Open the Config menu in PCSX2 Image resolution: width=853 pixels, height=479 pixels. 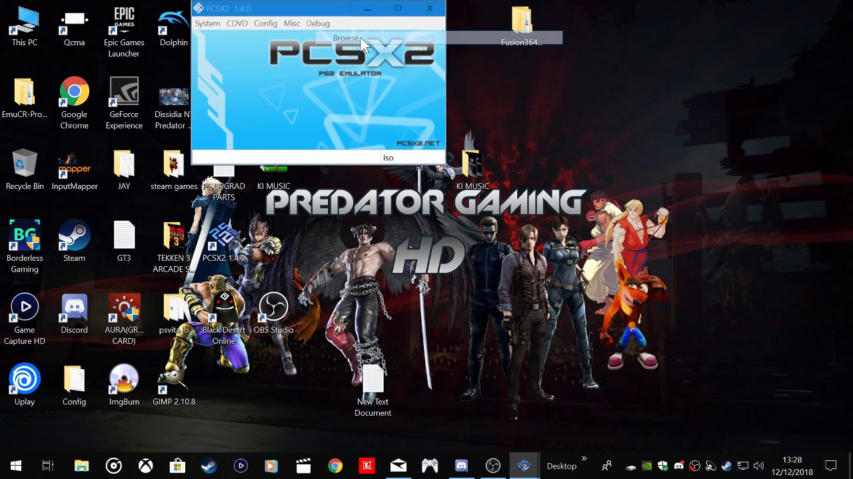(x=265, y=23)
